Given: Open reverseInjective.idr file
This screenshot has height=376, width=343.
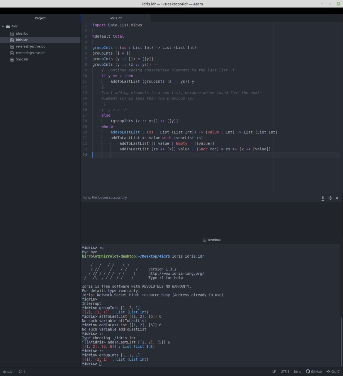Looking at the screenshot, I should [30, 53].
